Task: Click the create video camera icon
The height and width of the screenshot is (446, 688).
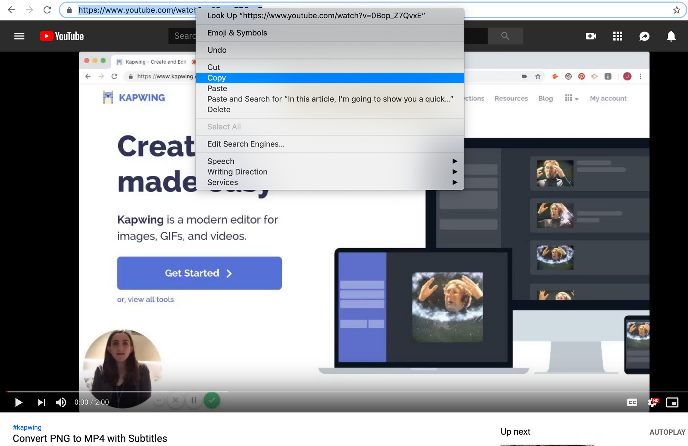Action: point(591,36)
